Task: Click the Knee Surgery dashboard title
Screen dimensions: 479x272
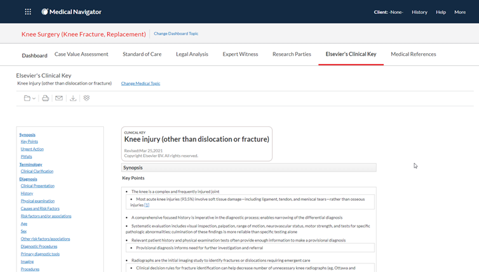Action: [x=83, y=34]
